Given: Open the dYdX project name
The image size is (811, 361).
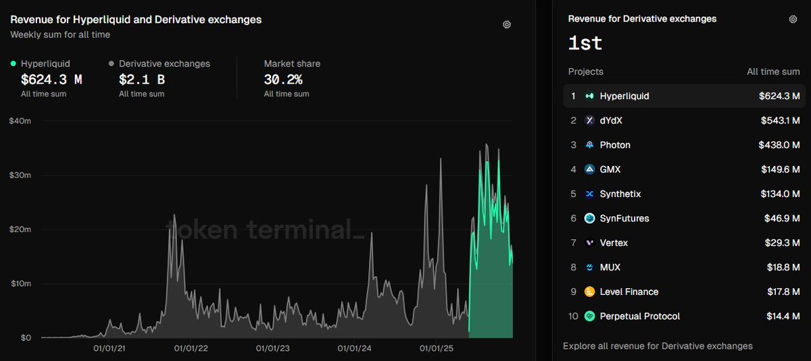Looking at the screenshot, I should (612, 120).
